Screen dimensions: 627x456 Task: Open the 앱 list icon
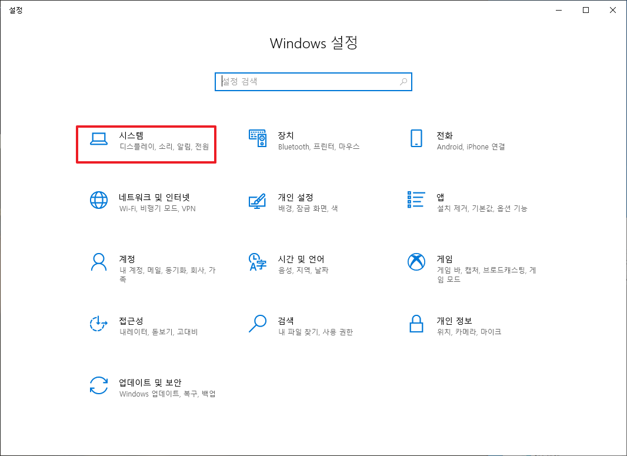pyautogui.click(x=416, y=199)
